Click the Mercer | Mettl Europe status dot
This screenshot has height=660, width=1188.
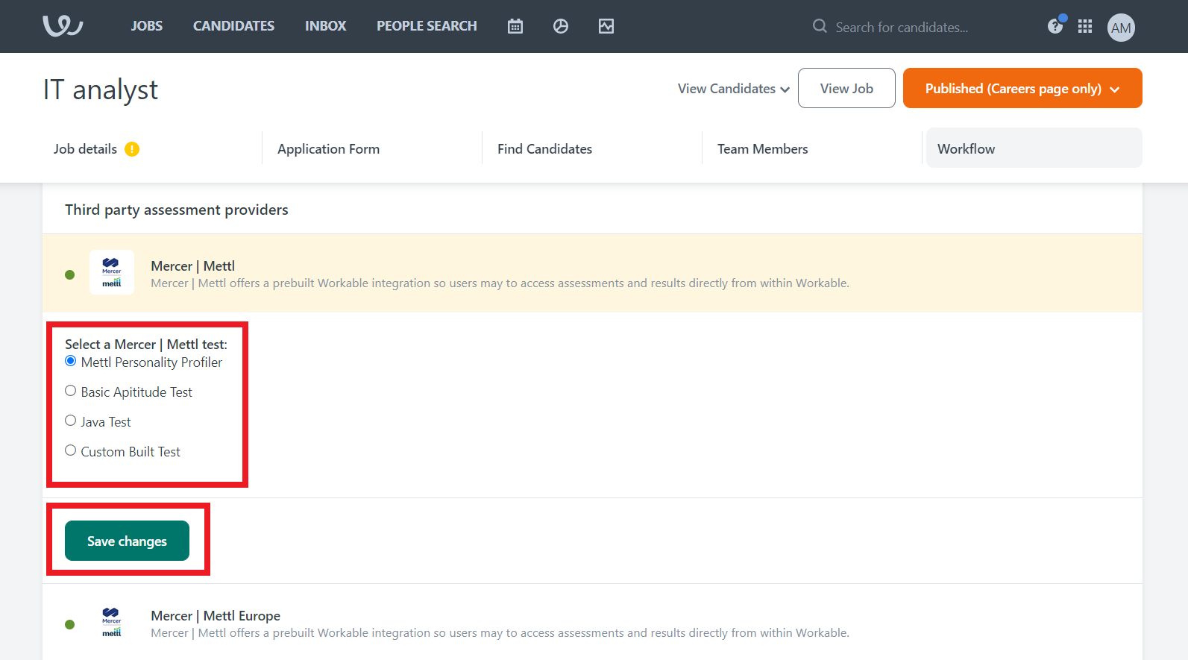(x=70, y=624)
